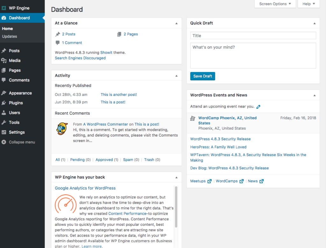
Task: Open Media via the camera icon
Action: click(4, 60)
